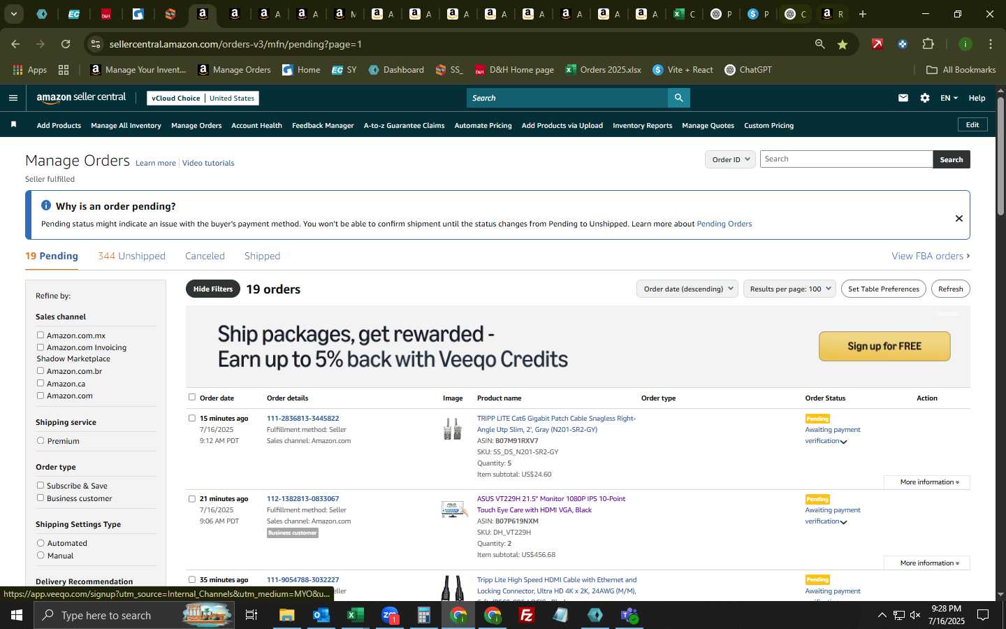The width and height of the screenshot is (1006, 629).
Task: Open Chrome's three-dot menu
Action: coord(991,44)
